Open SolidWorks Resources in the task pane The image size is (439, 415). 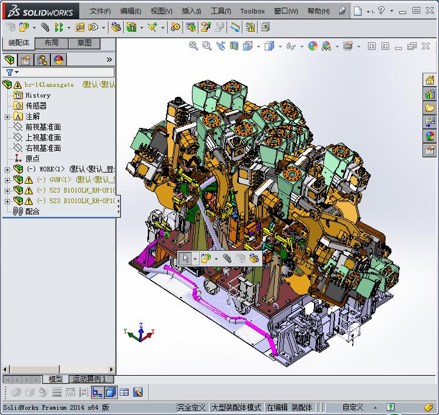pos(430,80)
